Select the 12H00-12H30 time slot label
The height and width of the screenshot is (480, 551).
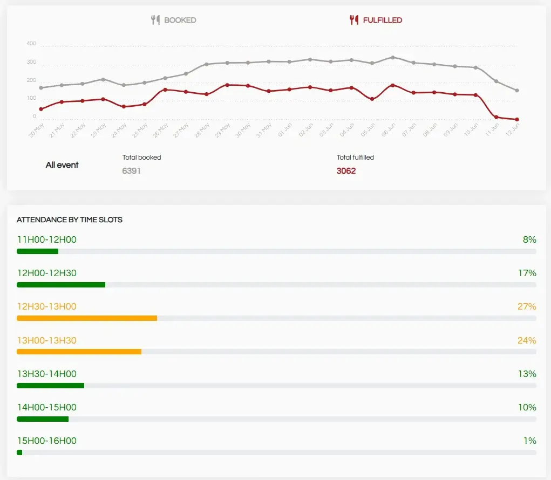tap(47, 273)
